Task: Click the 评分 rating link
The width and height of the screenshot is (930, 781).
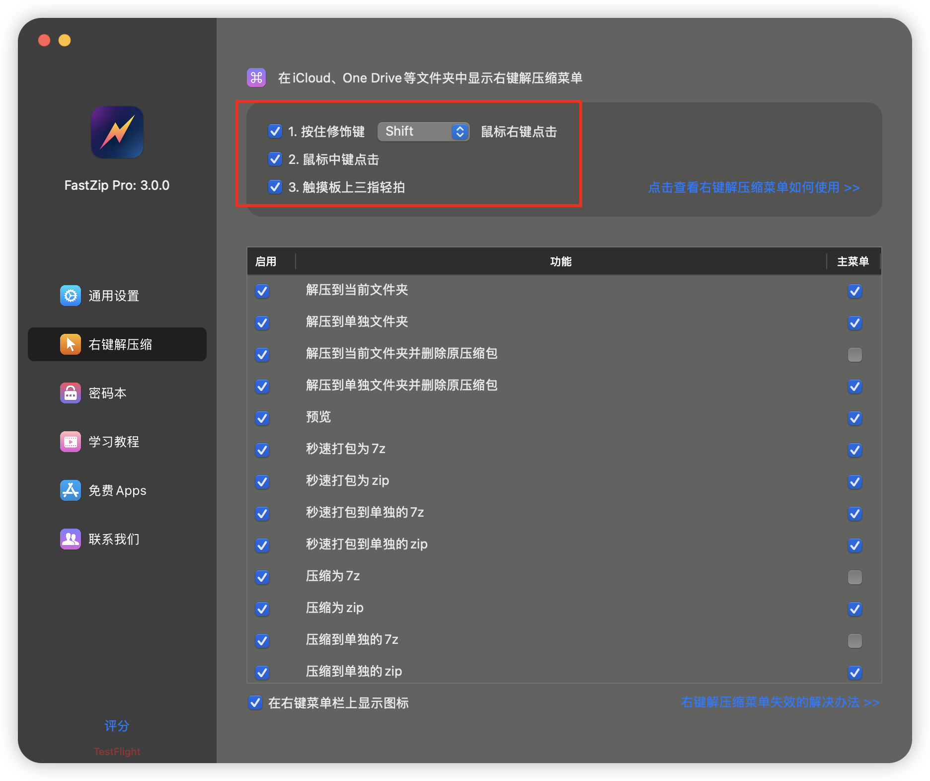Action: [117, 726]
